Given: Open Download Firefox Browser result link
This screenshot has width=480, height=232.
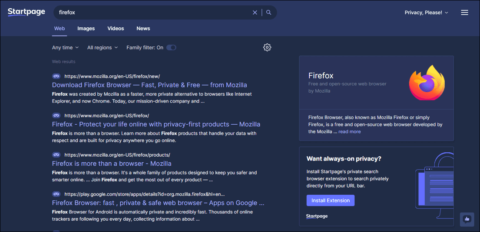Looking at the screenshot, I should coord(149,85).
